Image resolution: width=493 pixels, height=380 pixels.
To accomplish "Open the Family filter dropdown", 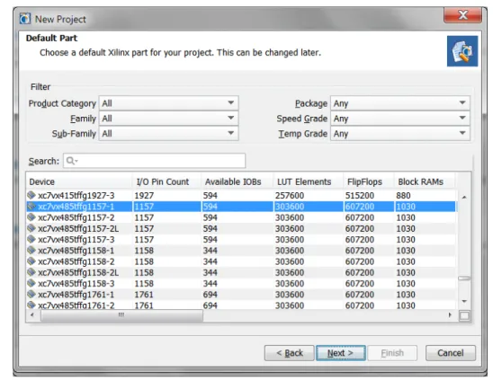I will (168, 118).
